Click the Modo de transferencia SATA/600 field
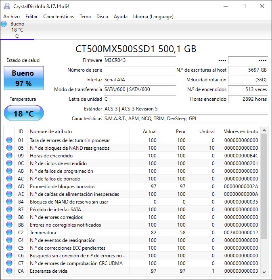 click(x=140, y=89)
